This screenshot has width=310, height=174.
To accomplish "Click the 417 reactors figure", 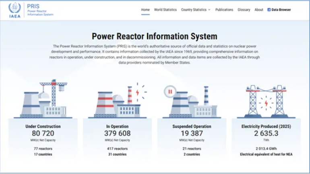I will (x=118, y=149).
